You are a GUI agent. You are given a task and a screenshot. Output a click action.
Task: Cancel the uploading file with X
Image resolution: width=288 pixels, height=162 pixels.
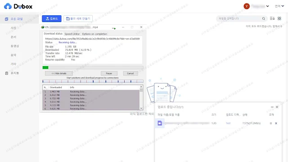pos(276,123)
